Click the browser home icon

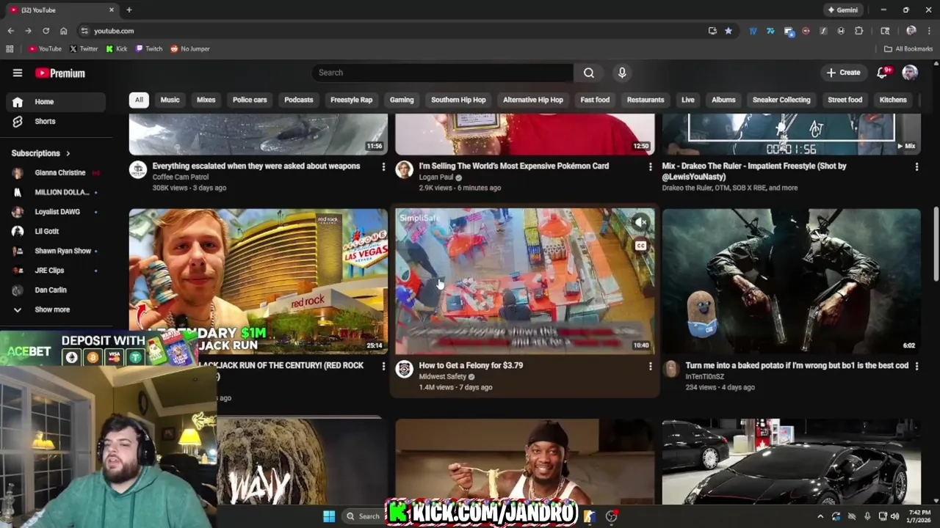click(x=63, y=31)
